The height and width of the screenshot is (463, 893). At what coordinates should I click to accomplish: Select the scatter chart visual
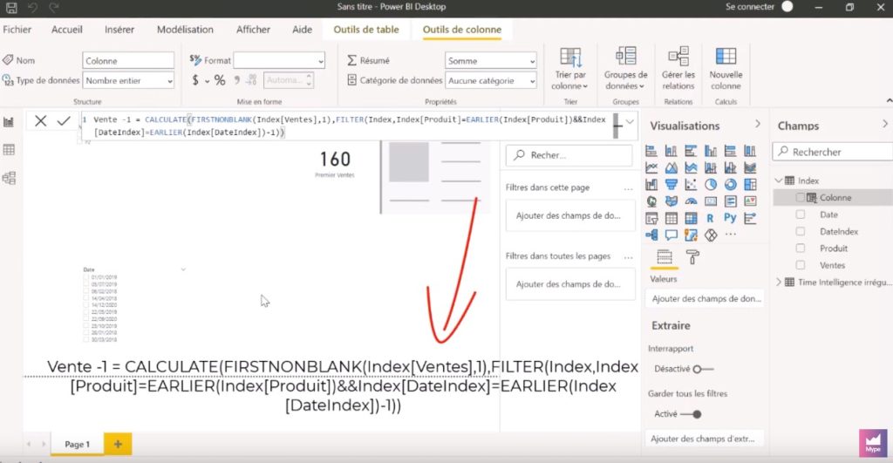(691, 185)
